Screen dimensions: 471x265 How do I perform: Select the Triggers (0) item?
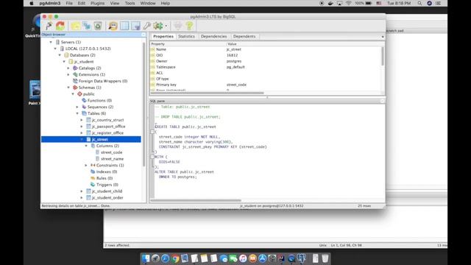click(107, 185)
